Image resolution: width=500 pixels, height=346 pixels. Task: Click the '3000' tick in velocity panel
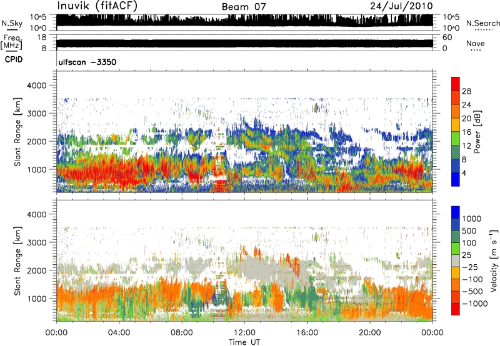click(x=36, y=242)
